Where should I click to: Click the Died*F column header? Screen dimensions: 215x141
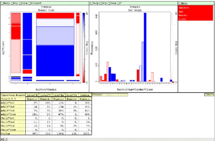click(x=72, y=95)
